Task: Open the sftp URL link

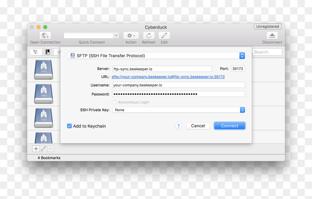Action: (168, 77)
